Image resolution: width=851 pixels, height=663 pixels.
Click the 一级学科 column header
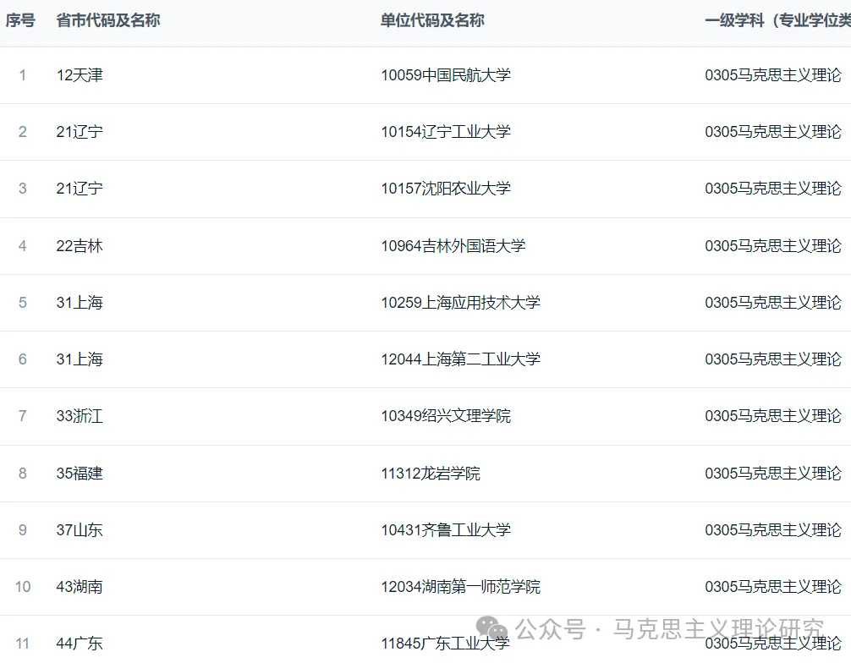coord(777,20)
